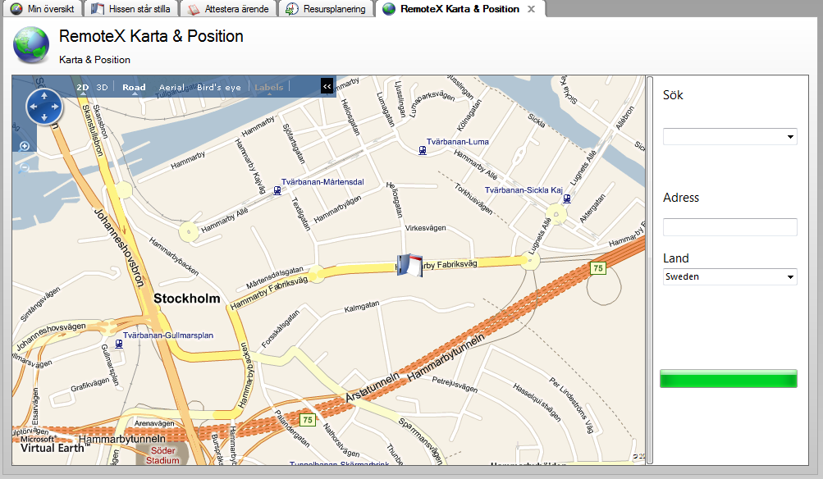Click the Textilgatan street label
The image size is (823, 479).
(x=301, y=213)
